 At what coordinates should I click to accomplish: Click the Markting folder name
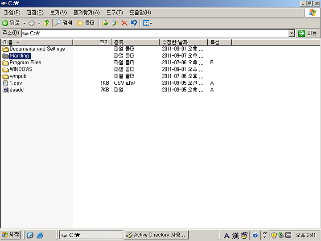click(20, 56)
